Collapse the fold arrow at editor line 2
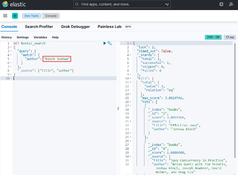238x175 pixels. (x=11, y=47)
